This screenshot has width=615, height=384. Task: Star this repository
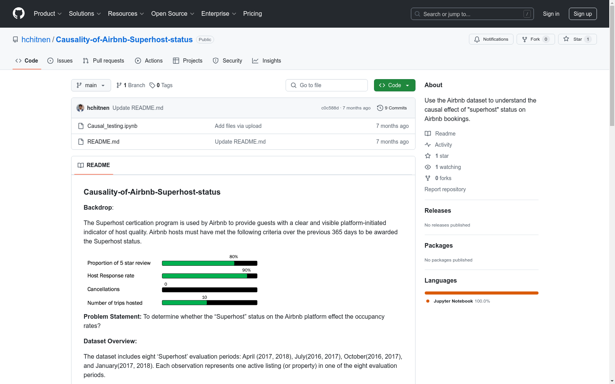click(x=577, y=39)
